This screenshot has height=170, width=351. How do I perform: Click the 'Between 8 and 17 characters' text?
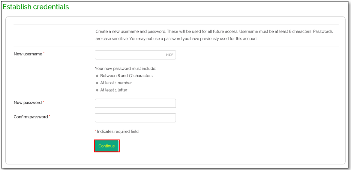point(126,76)
